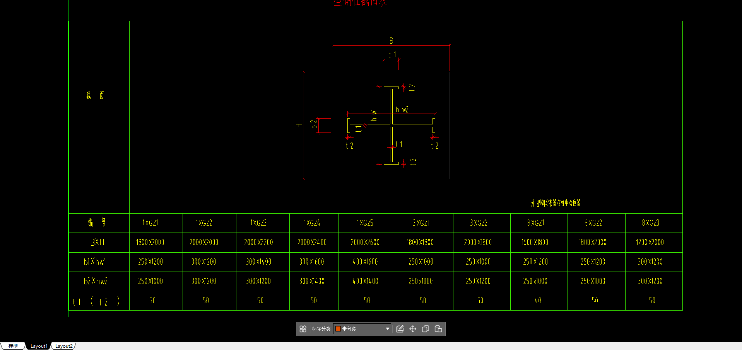Select the value 40 under 8XGZ1
This screenshot has width=742, height=350.
coord(538,300)
